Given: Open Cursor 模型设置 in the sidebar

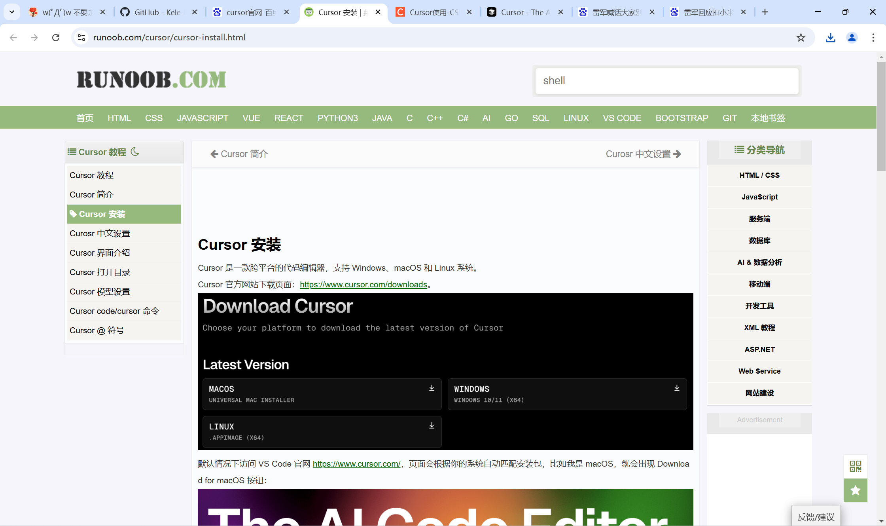Looking at the screenshot, I should (x=124, y=292).
